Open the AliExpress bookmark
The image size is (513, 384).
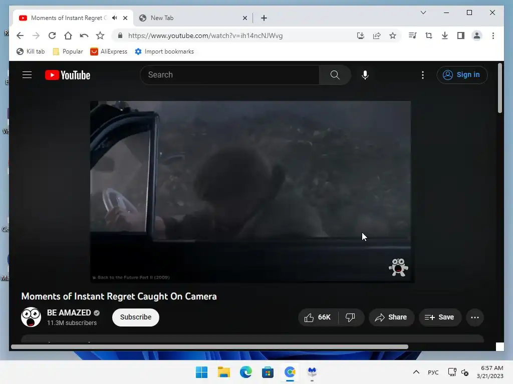point(109,51)
